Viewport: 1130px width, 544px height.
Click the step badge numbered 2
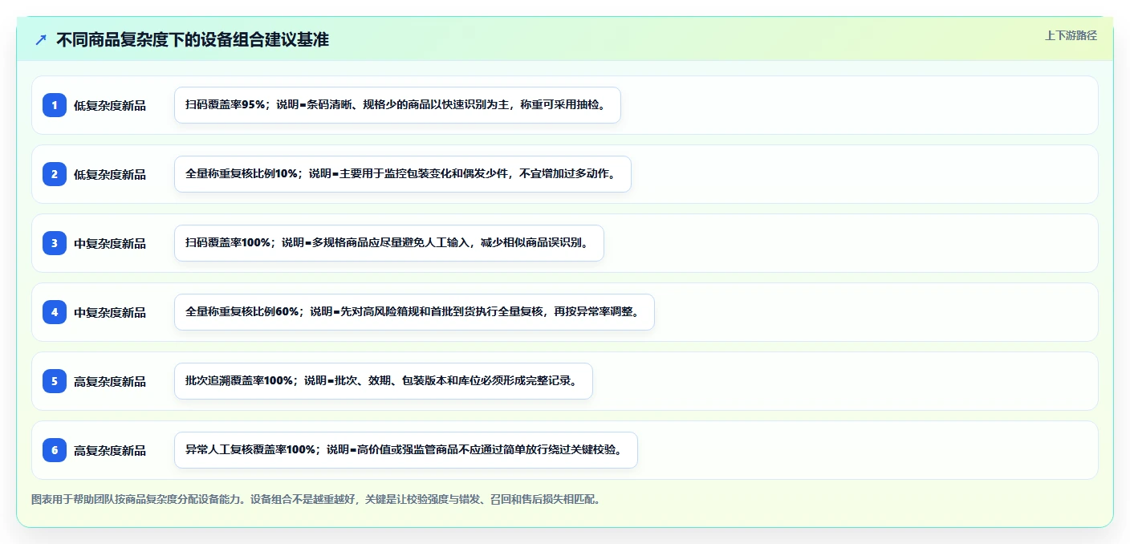coord(55,174)
